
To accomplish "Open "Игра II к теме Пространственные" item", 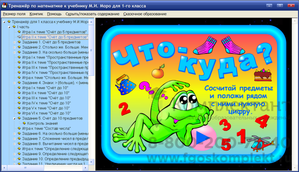I will point(55,62).
